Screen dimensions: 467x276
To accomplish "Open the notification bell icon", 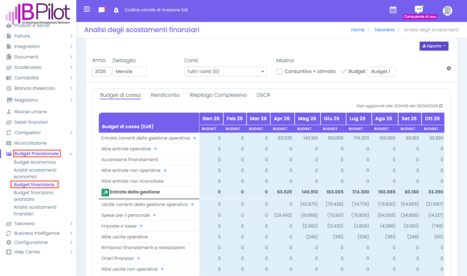I will 116,10.
